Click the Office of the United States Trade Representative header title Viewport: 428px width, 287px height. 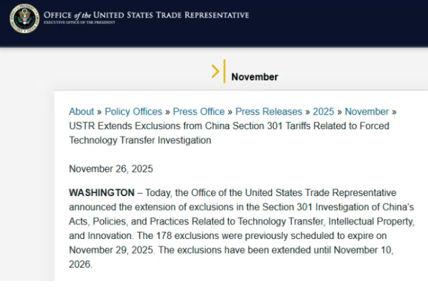click(x=146, y=14)
